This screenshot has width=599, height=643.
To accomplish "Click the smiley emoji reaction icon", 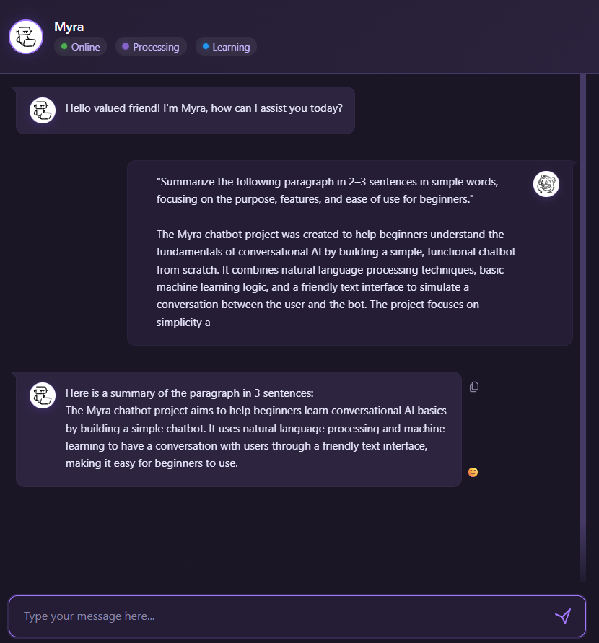I will 473,472.
